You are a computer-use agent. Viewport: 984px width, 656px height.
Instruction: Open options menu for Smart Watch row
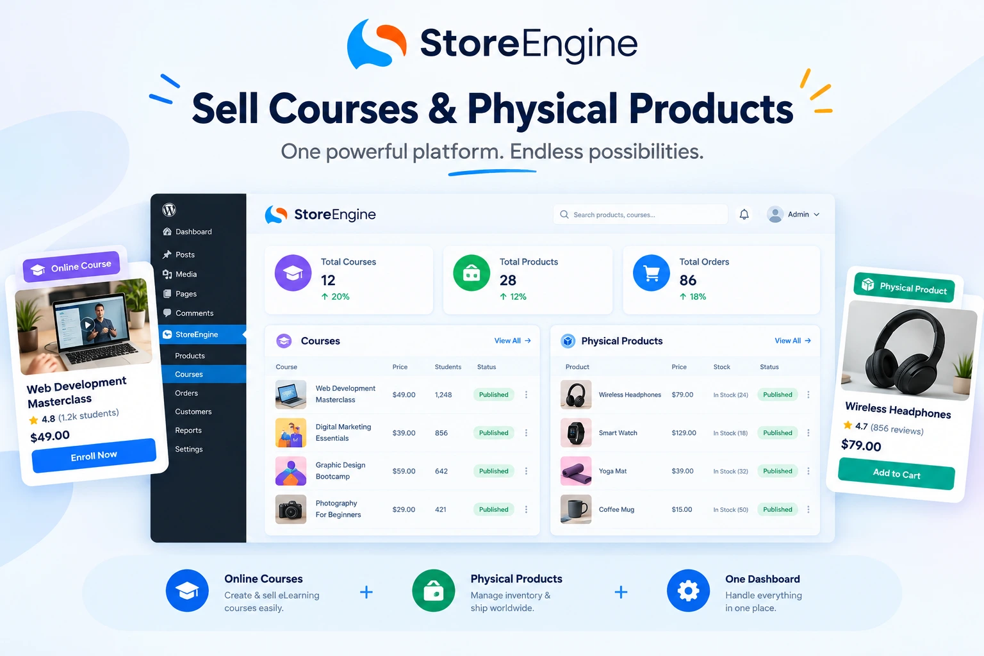tap(808, 433)
